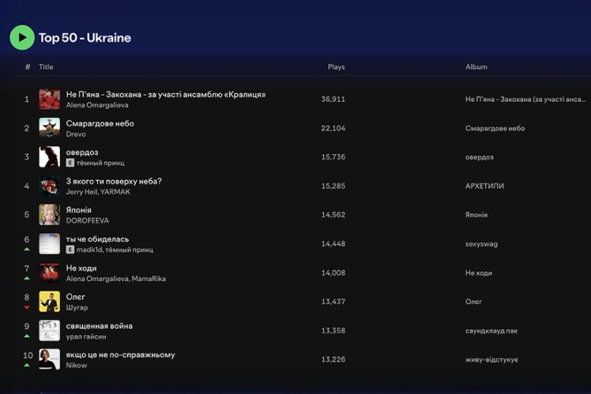591x394 pixels.
Task: Open album саундклауд пак
Action: click(x=491, y=331)
